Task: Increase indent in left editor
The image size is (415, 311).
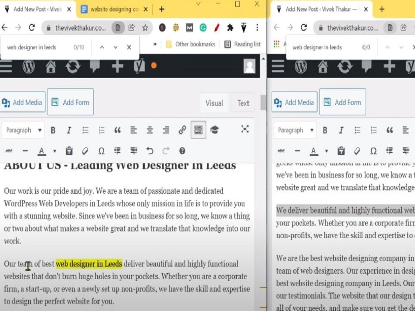Action: [134, 151]
